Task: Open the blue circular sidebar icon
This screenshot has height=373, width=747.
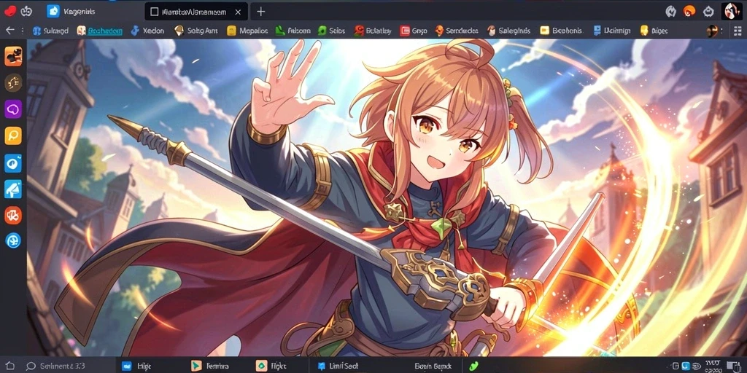Action: point(13,162)
